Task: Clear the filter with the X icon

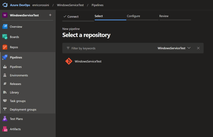Action: click(x=198, y=48)
